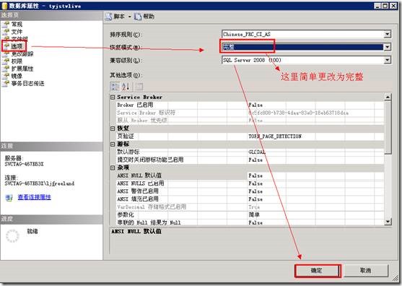
Task: Click the connection properties icon beside the link
Action: 9,197
